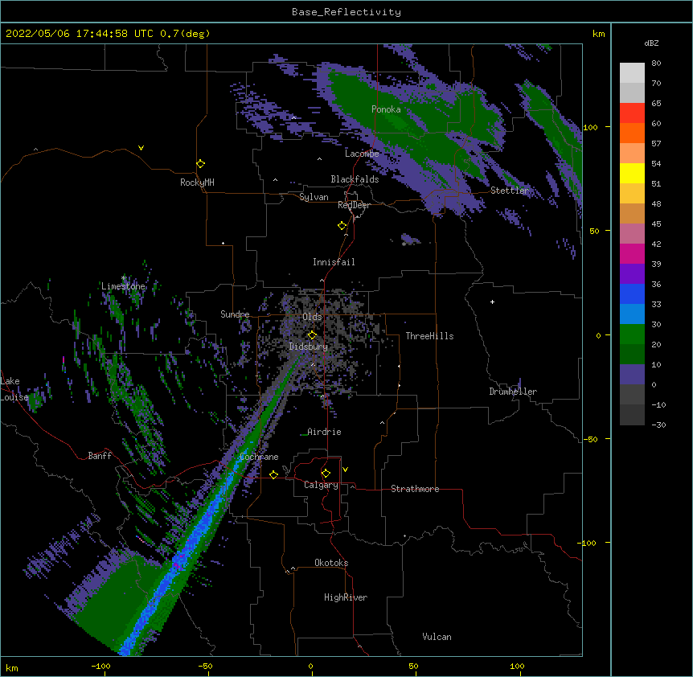Screen dimensions: 693x677
Task: Select the orange 60 dBZ legend swatch
Action: (x=632, y=133)
